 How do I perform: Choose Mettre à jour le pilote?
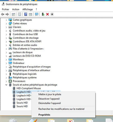[50, 94]
